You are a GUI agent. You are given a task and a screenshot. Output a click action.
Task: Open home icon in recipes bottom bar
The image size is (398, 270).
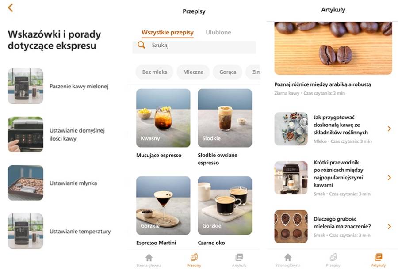pos(149,258)
